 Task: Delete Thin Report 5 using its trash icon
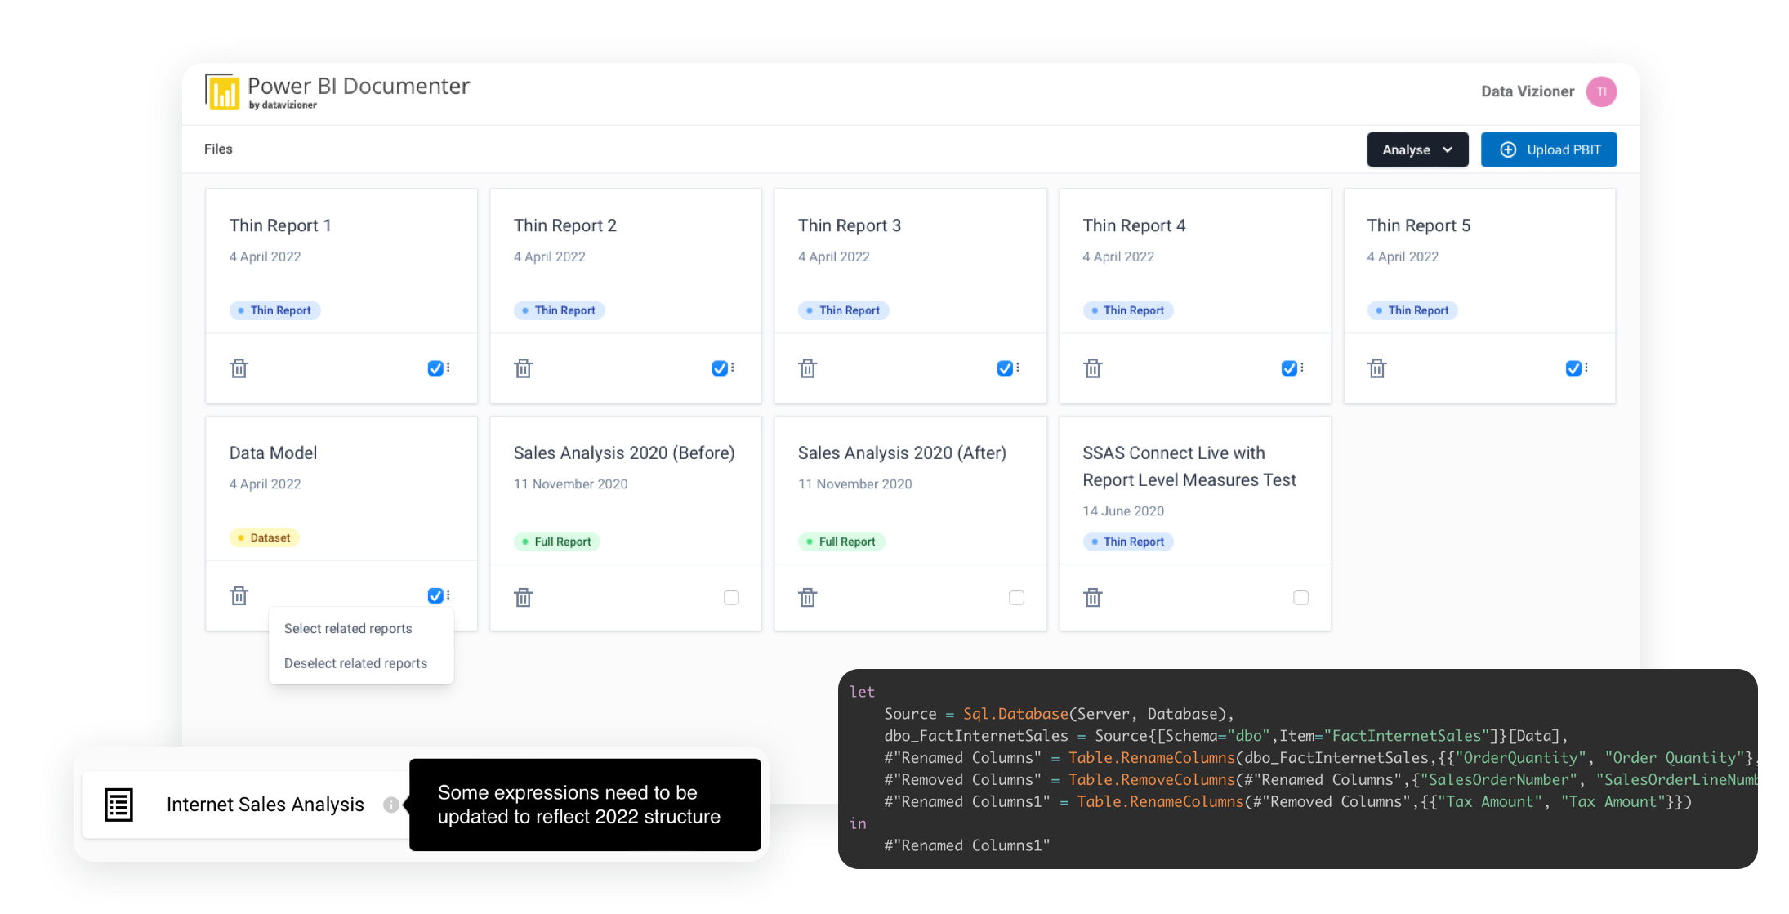click(x=1376, y=368)
